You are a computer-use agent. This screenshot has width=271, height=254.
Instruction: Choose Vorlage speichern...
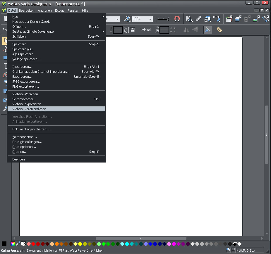(x=56, y=59)
